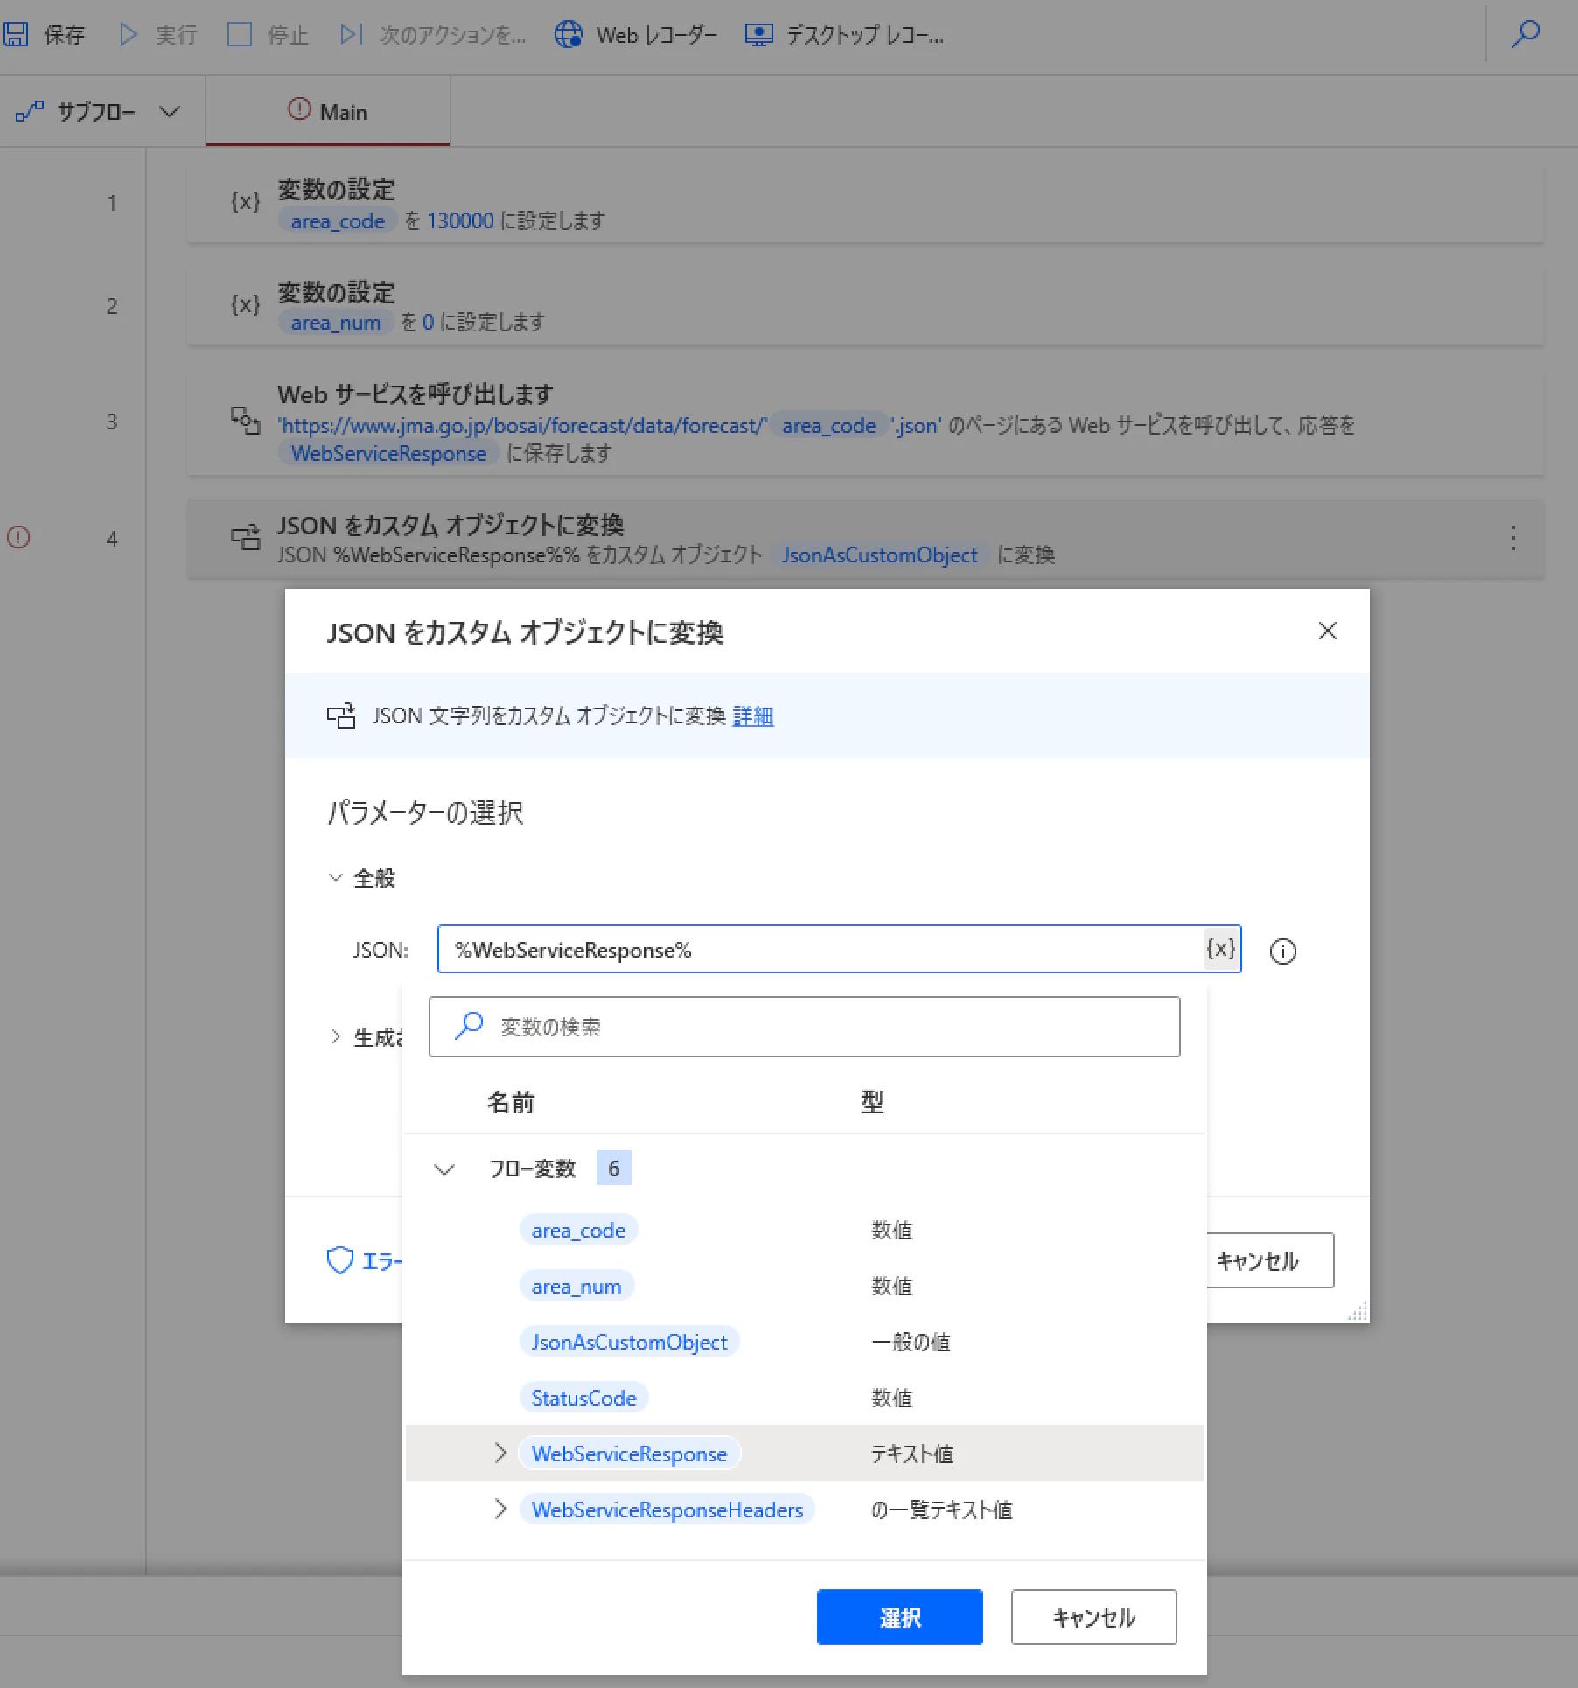Click the search magnifier in toolbar
Viewport: 1578px width, 1688px height.
pos(1526,35)
